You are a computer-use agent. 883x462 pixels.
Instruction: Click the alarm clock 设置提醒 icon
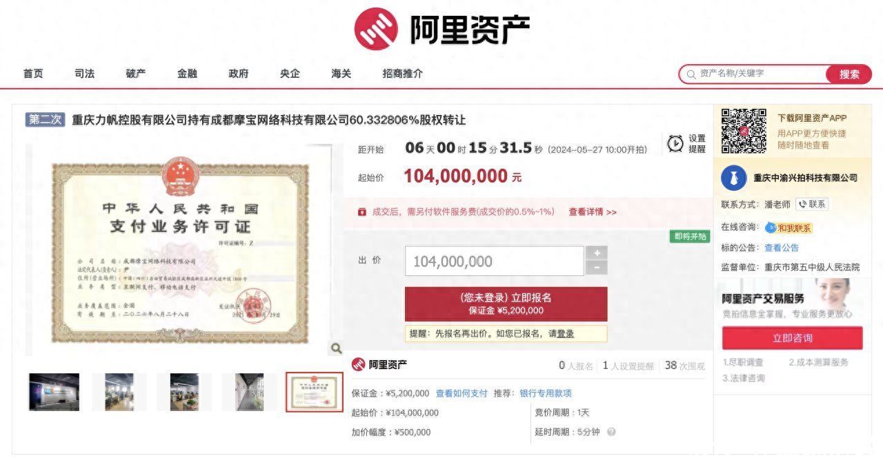tap(675, 143)
